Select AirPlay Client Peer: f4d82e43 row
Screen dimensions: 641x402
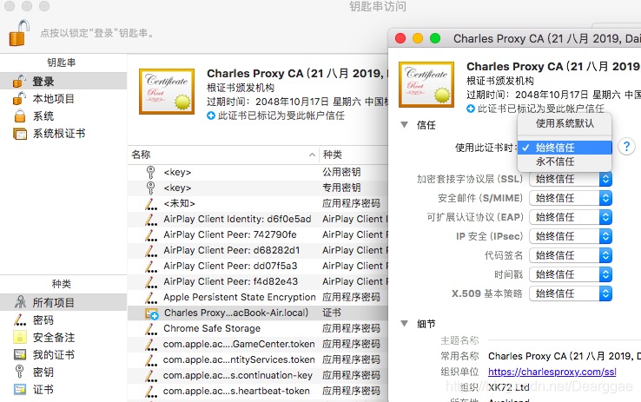click(258, 281)
